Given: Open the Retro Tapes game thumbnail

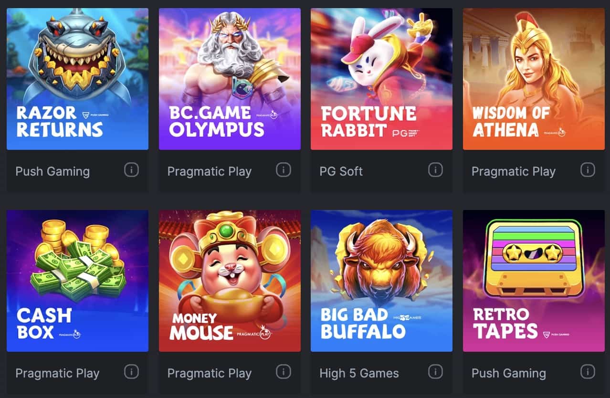Looking at the screenshot, I should pyautogui.click(x=534, y=281).
